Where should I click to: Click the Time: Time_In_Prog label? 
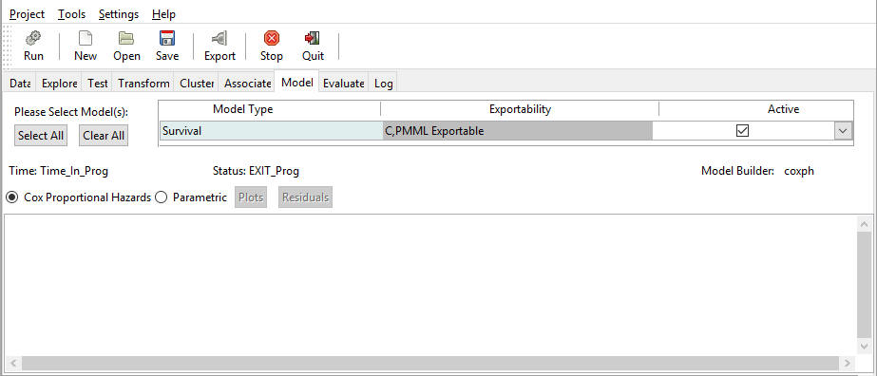[59, 171]
